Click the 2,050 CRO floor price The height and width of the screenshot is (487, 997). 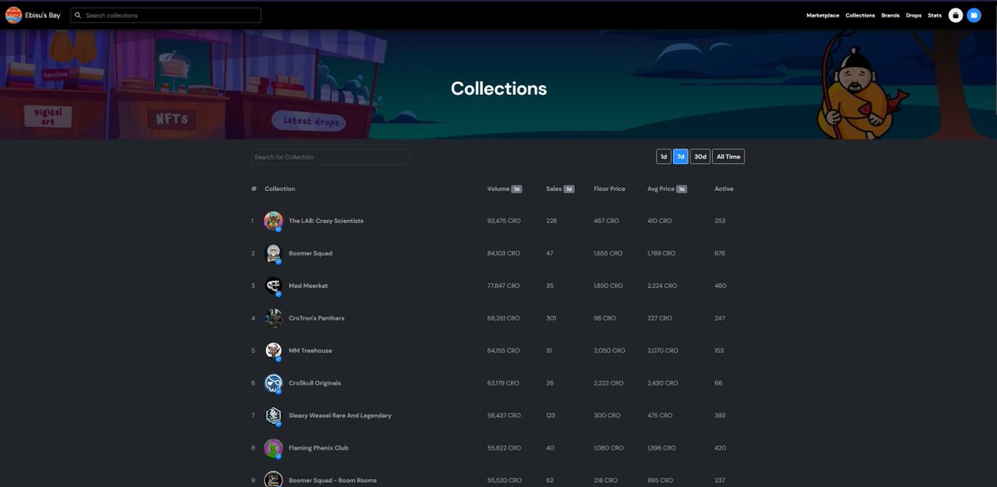[609, 350]
